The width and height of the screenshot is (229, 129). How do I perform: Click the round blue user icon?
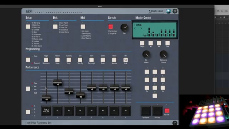[x=169, y=11]
